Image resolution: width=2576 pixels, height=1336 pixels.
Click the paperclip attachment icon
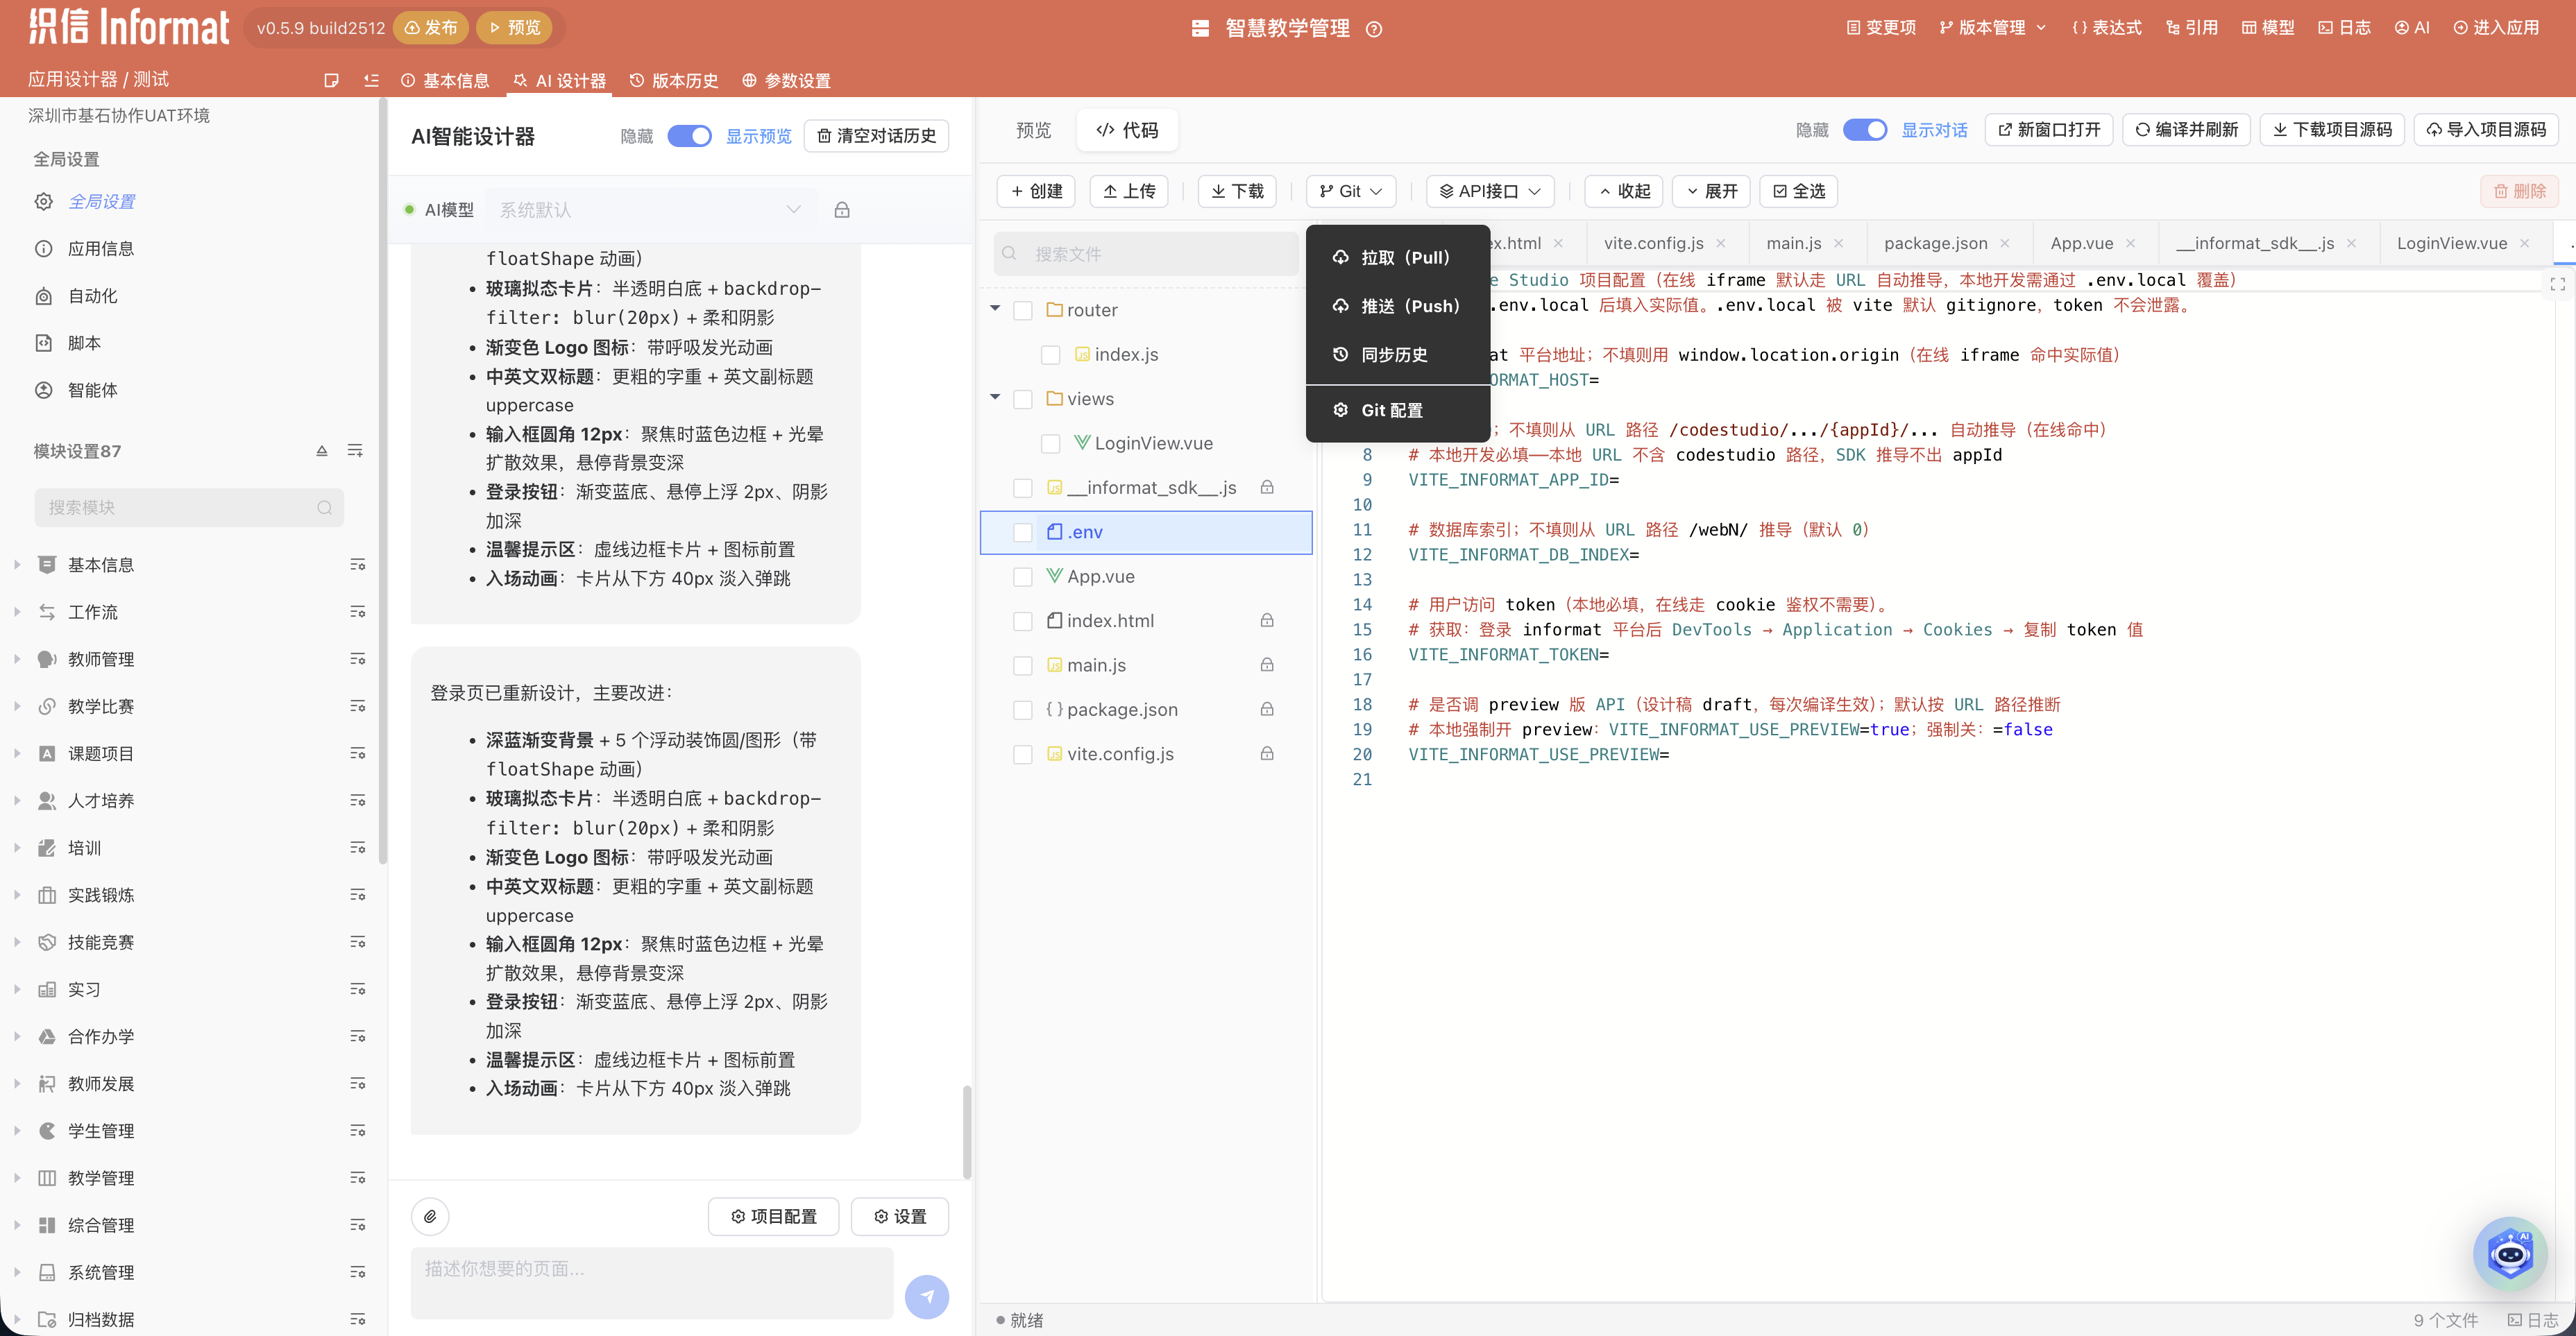click(430, 1216)
